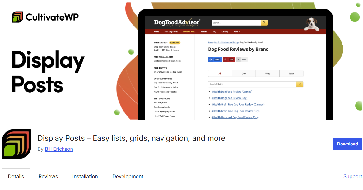This screenshot has height=190, width=363.
Task: Click the list search magnifier icon
Action: click(300, 84)
